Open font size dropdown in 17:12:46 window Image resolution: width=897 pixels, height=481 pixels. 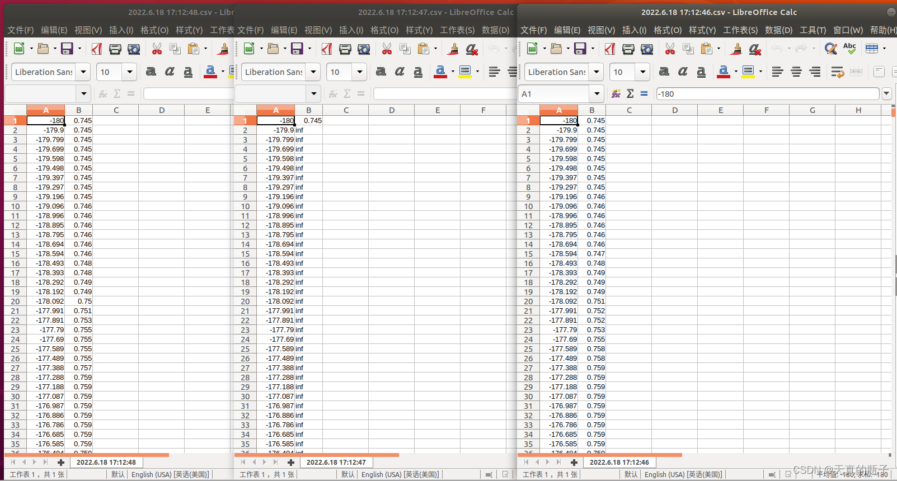pyautogui.click(x=643, y=72)
